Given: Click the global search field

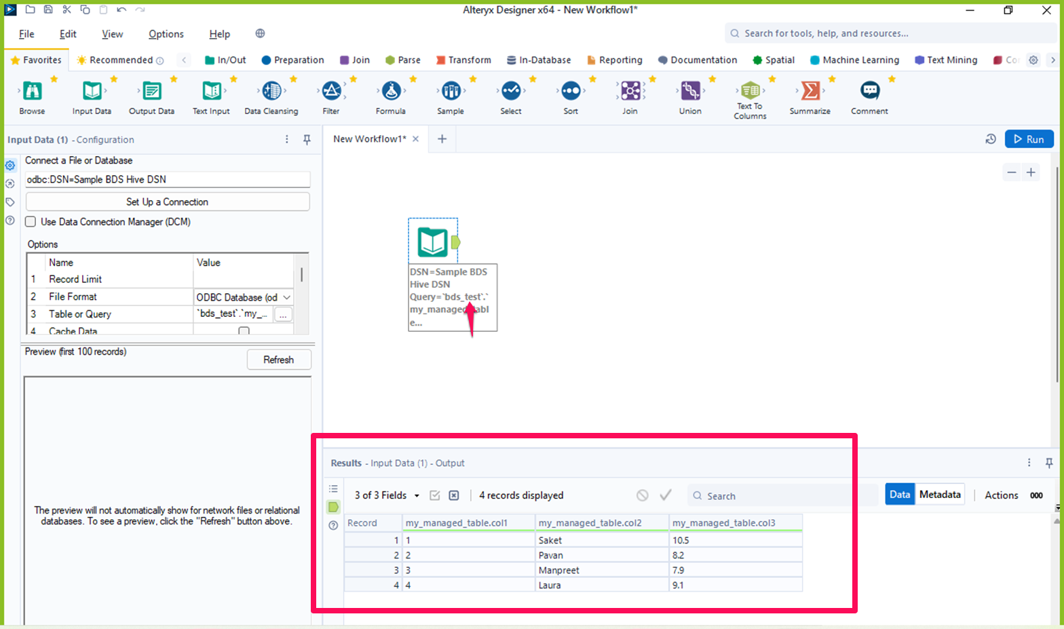Looking at the screenshot, I should [890, 33].
